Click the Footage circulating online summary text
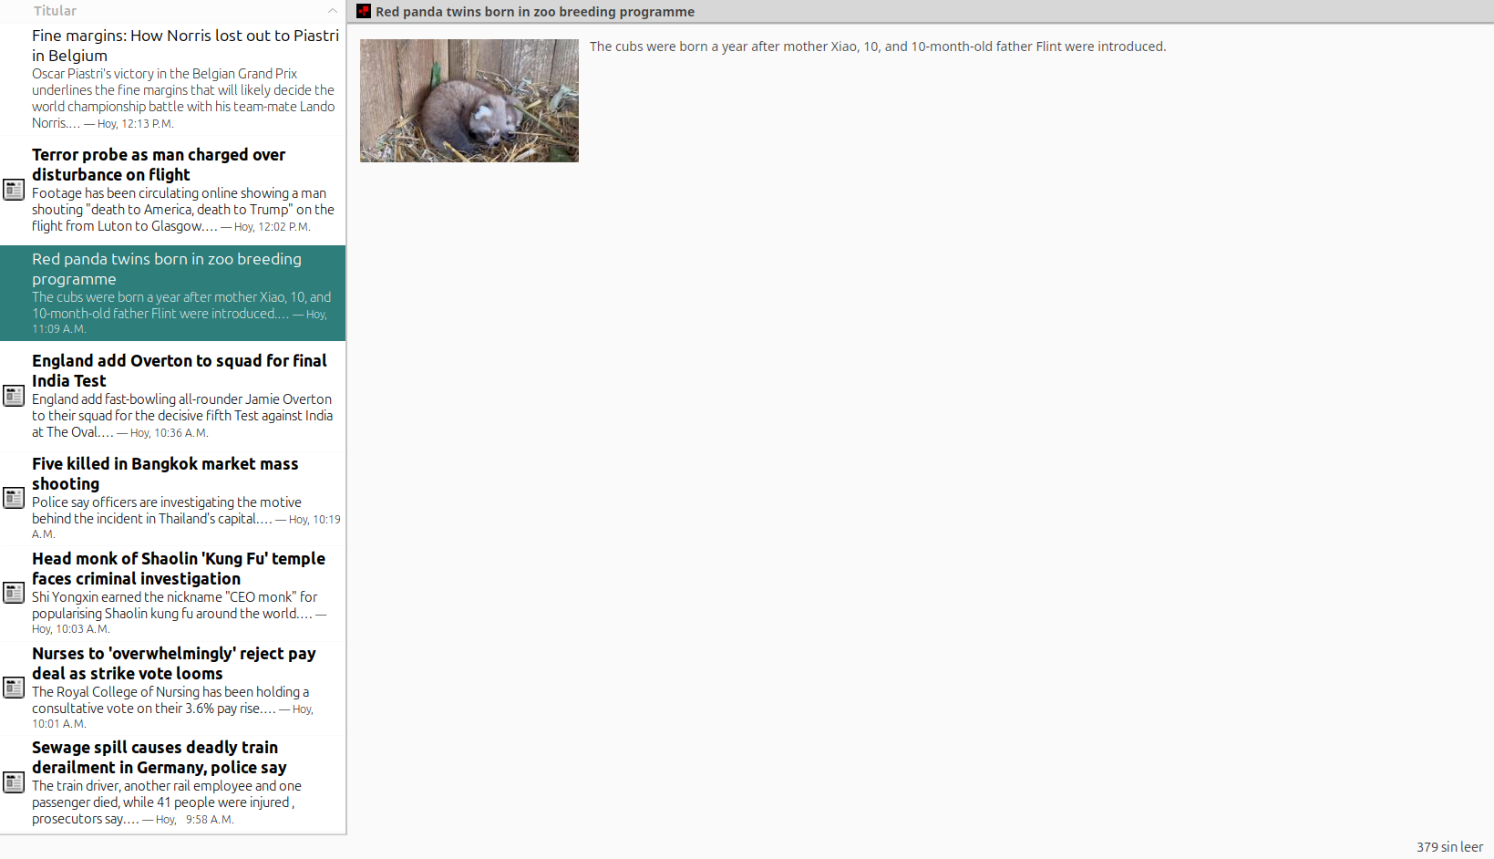The width and height of the screenshot is (1494, 859). (183, 210)
